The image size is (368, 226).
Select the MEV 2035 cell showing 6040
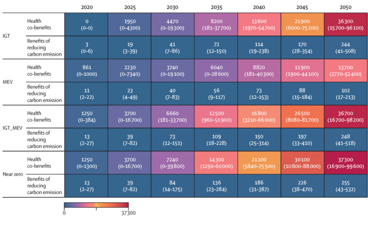216,71
